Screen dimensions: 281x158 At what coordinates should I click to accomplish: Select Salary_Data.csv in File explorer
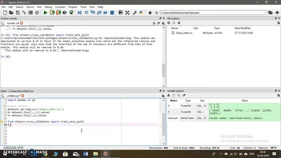(x=184, y=33)
